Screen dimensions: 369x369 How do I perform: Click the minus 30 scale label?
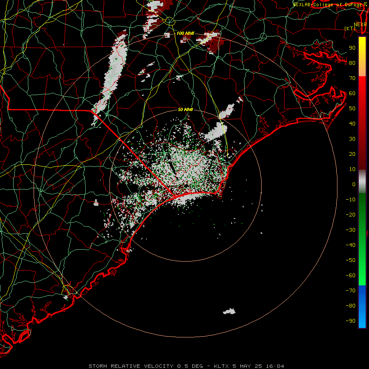tap(351, 230)
